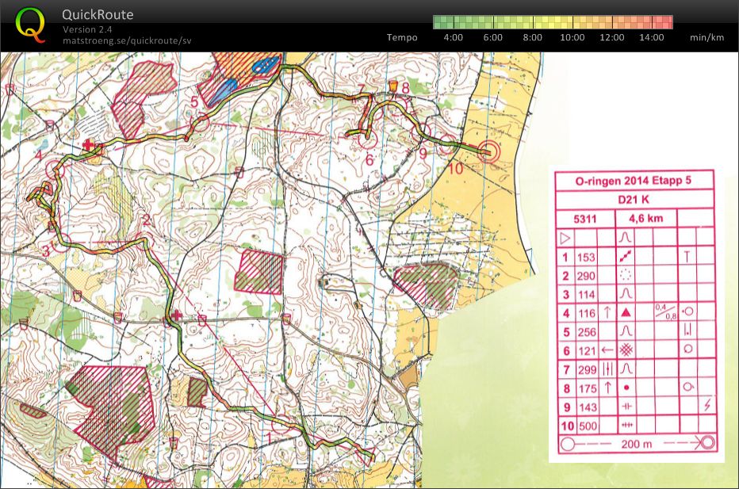This screenshot has width=739, height=489.
Task: Open the matstroeng.se/quickroute/sv link
Action: pos(127,40)
